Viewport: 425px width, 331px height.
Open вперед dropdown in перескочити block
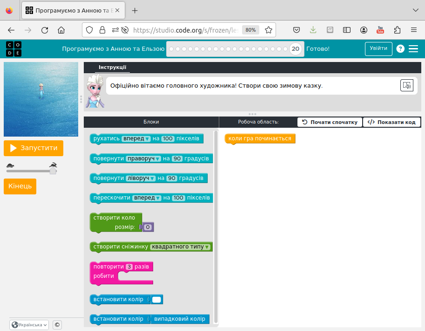tap(147, 198)
